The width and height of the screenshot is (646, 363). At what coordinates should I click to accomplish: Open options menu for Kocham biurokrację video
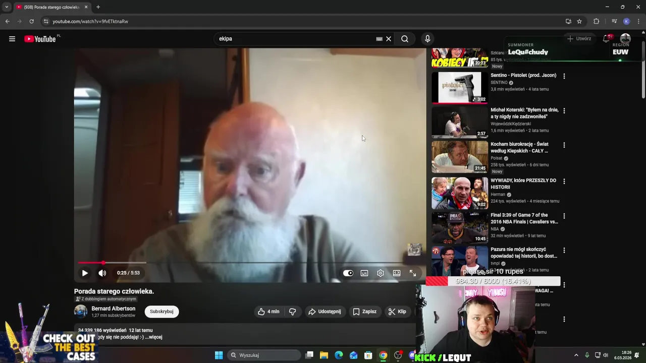564,145
